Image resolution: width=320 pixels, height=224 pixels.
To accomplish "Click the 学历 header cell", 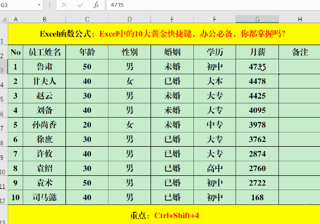I will [x=215, y=52].
